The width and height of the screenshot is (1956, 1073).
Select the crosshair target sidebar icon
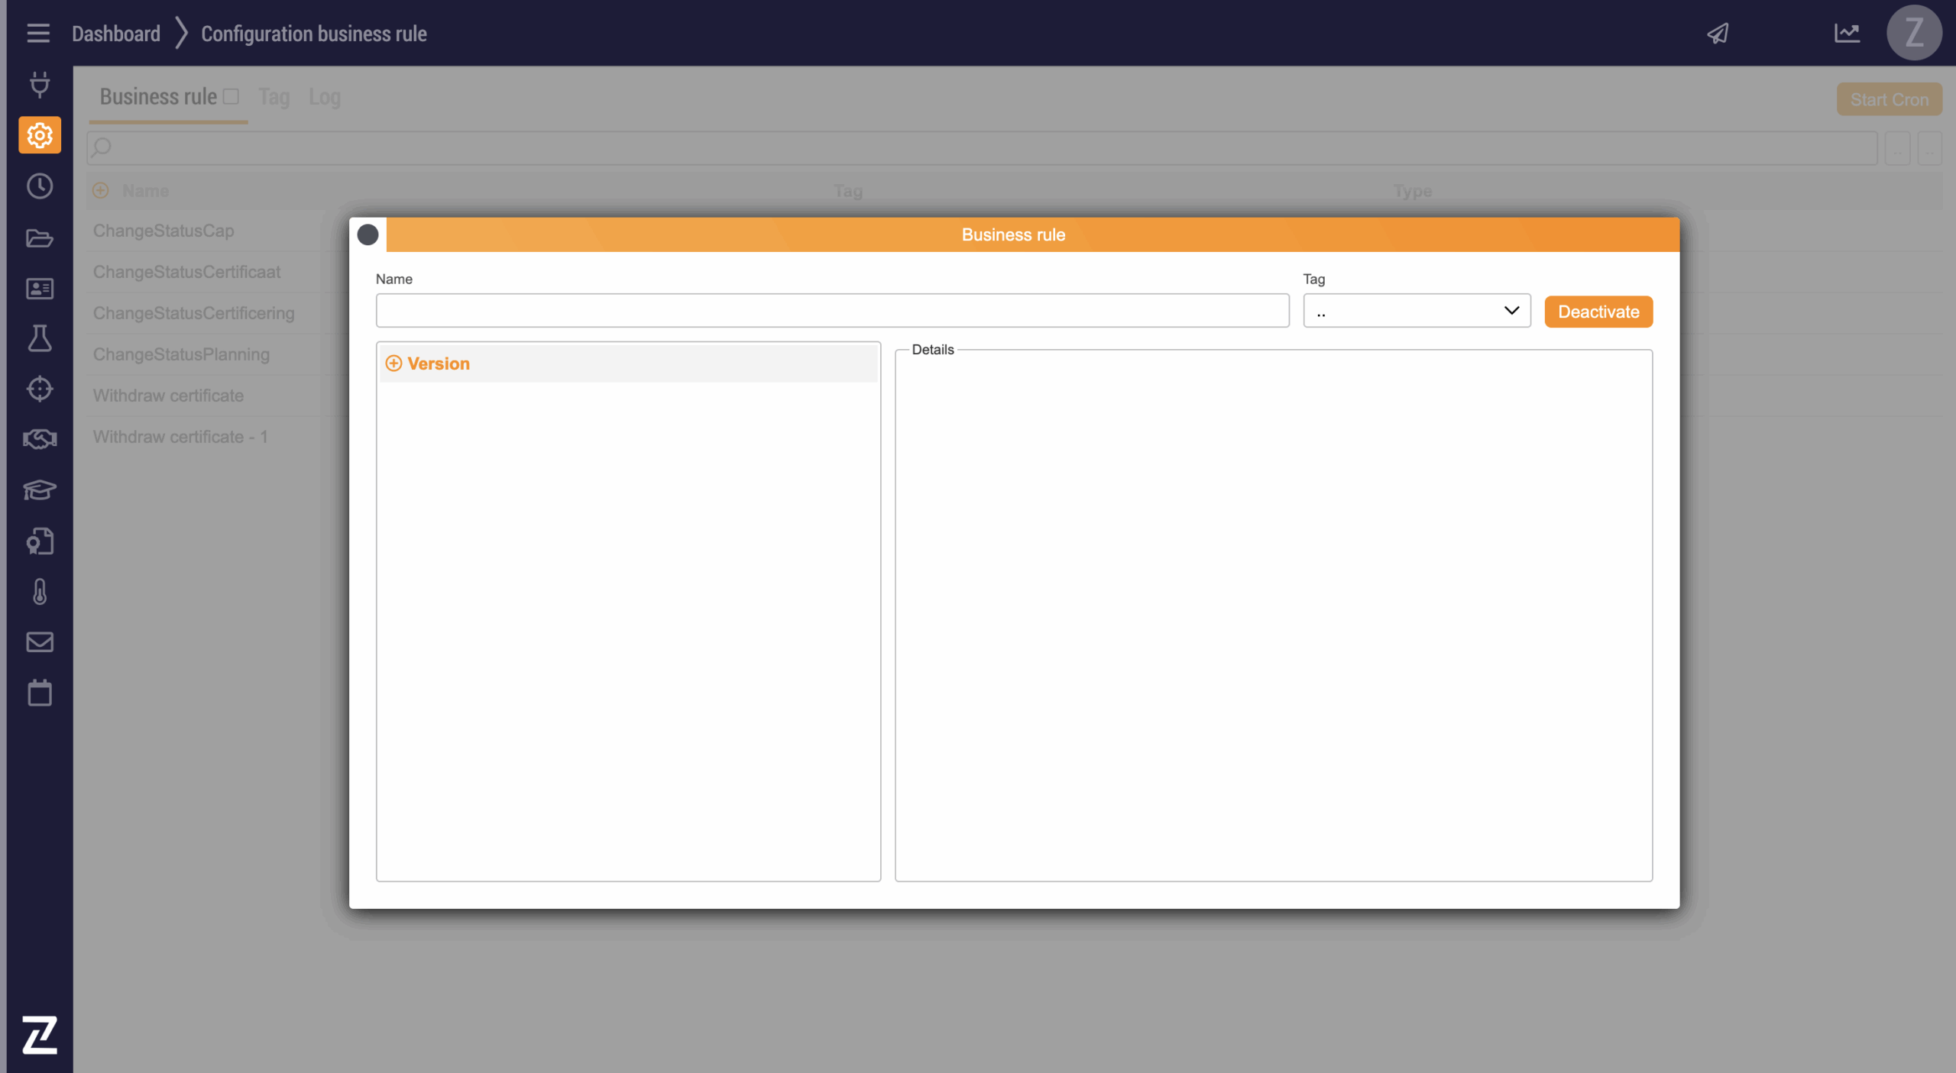point(40,389)
